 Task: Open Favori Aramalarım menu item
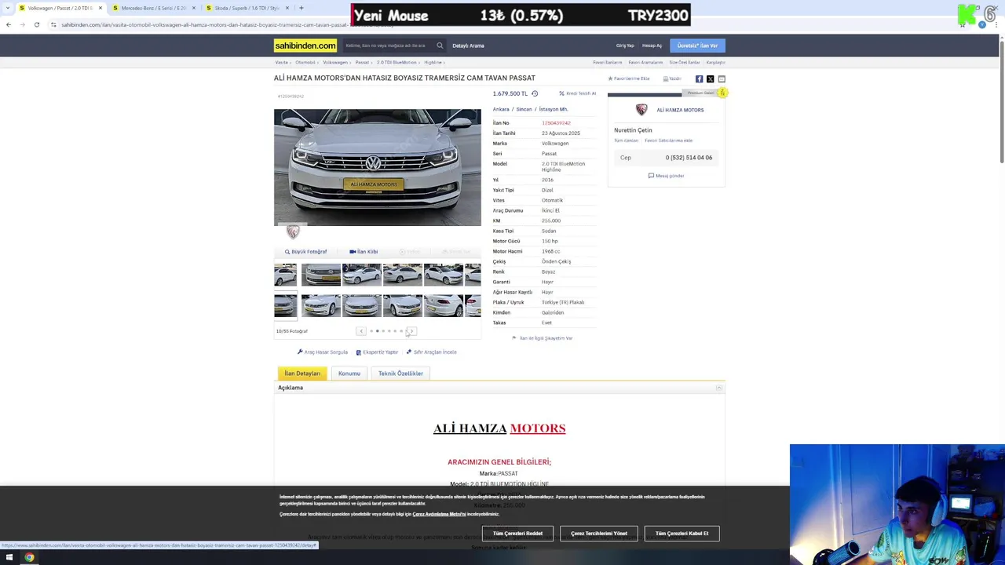coord(645,62)
